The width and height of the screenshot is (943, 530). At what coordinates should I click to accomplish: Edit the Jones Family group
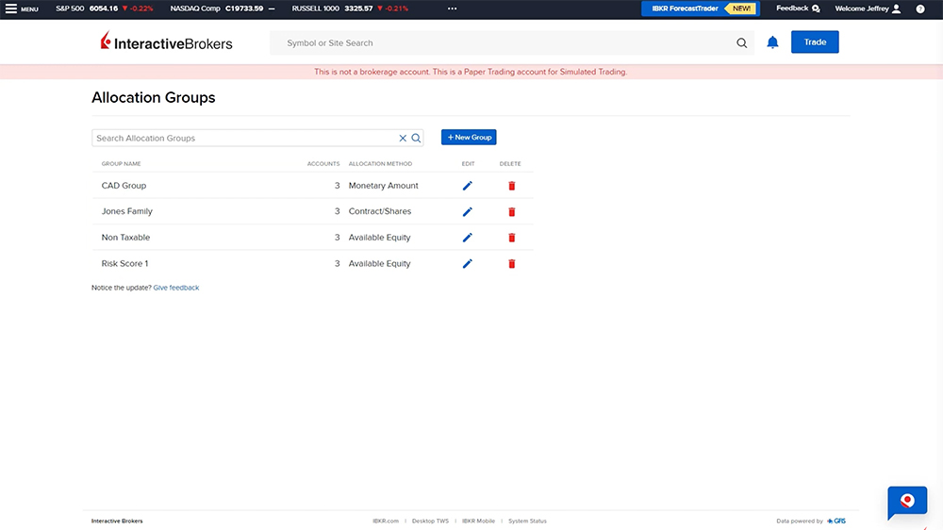click(468, 212)
